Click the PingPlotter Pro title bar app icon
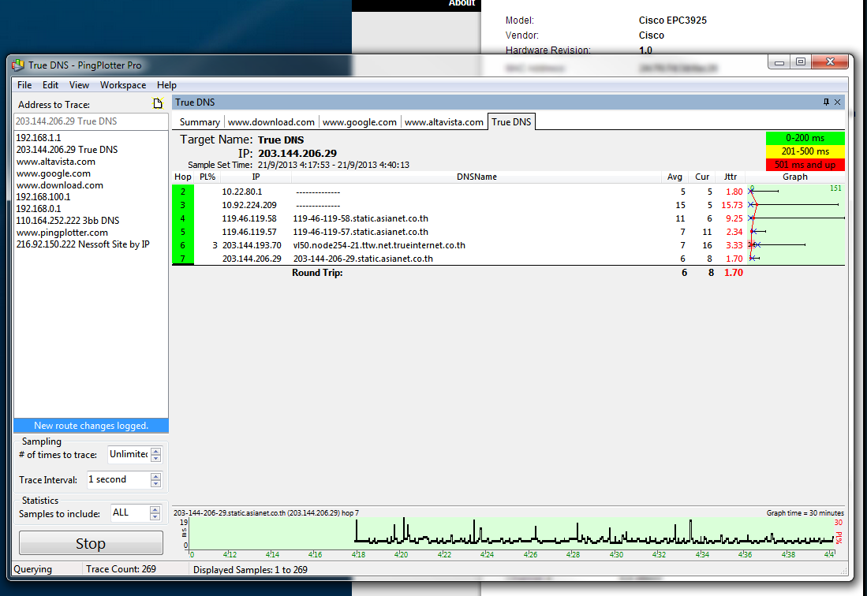 pyautogui.click(x=18, y=65)
